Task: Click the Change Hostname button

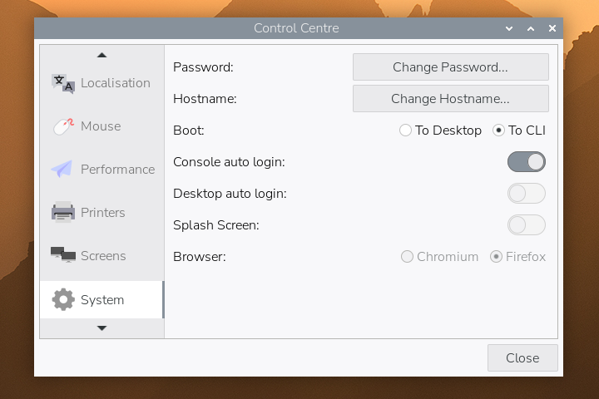Action: [451, 99]
